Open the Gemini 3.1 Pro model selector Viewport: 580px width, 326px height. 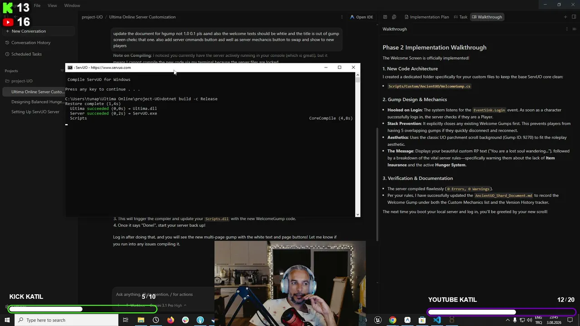(x=168, y=306)
